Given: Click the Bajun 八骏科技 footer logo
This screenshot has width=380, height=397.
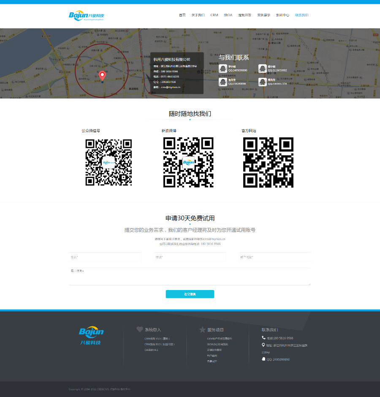Looking at the screenshot, I should (x=91, y=335).
